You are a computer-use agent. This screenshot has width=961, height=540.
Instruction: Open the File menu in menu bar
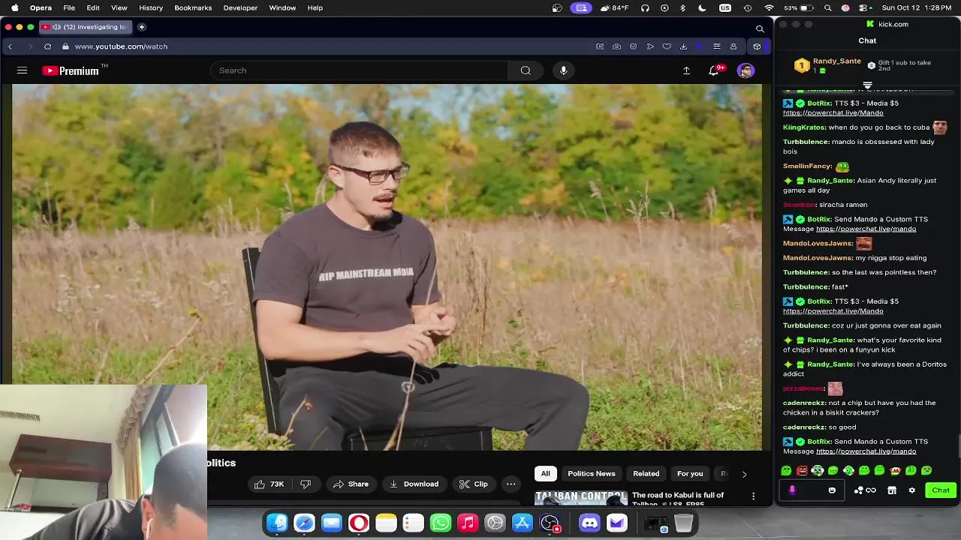click(x=69, y=7)
